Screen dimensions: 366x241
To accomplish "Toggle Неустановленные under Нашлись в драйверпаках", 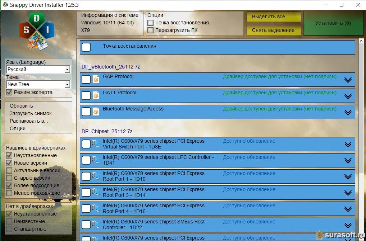I will coord(9,155).
